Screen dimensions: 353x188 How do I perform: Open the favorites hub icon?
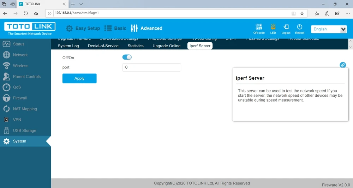pyautogui.click(x=317, y=13)
